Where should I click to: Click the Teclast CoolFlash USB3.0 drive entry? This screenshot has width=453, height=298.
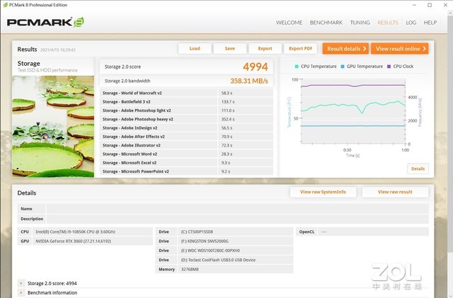218,260
